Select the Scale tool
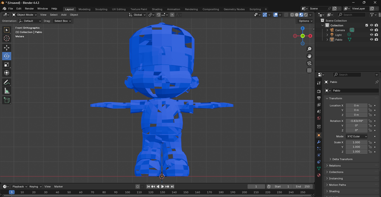This screenshot has height=197, width=381. pyautogui.click(x=7, y=65)
